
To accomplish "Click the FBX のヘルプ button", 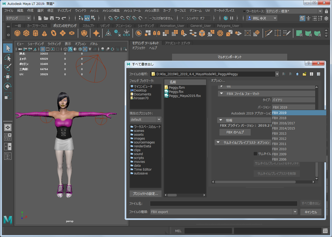I will [x=235, y=132].
